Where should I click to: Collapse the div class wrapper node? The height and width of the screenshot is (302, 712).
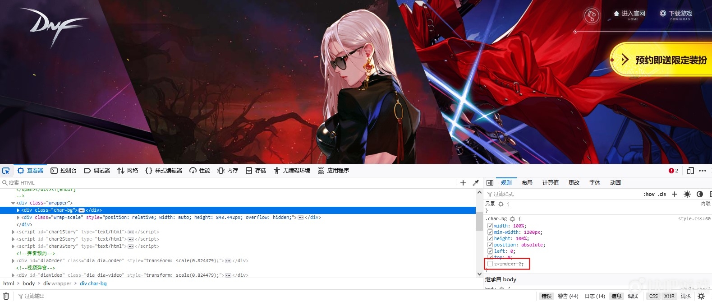pos(13,203)
